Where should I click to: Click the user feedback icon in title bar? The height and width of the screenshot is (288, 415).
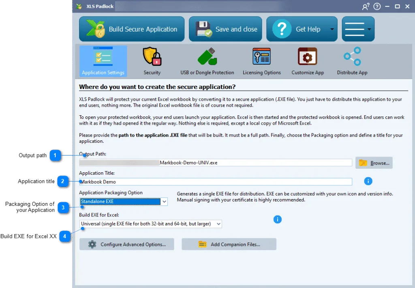pos(366,6)
